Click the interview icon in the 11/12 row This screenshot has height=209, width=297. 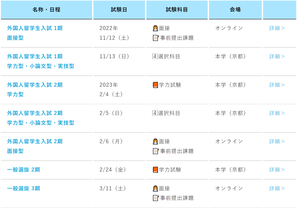pos(155,28)
